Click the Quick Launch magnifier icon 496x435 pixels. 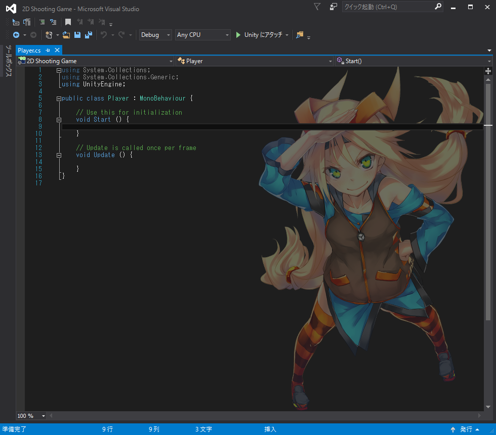click(x=438, y=7)
